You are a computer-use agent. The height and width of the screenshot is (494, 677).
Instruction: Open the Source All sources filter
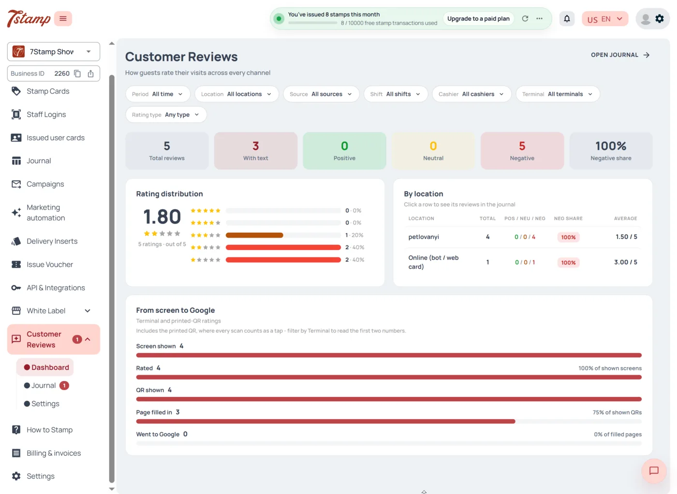[321, 94]
